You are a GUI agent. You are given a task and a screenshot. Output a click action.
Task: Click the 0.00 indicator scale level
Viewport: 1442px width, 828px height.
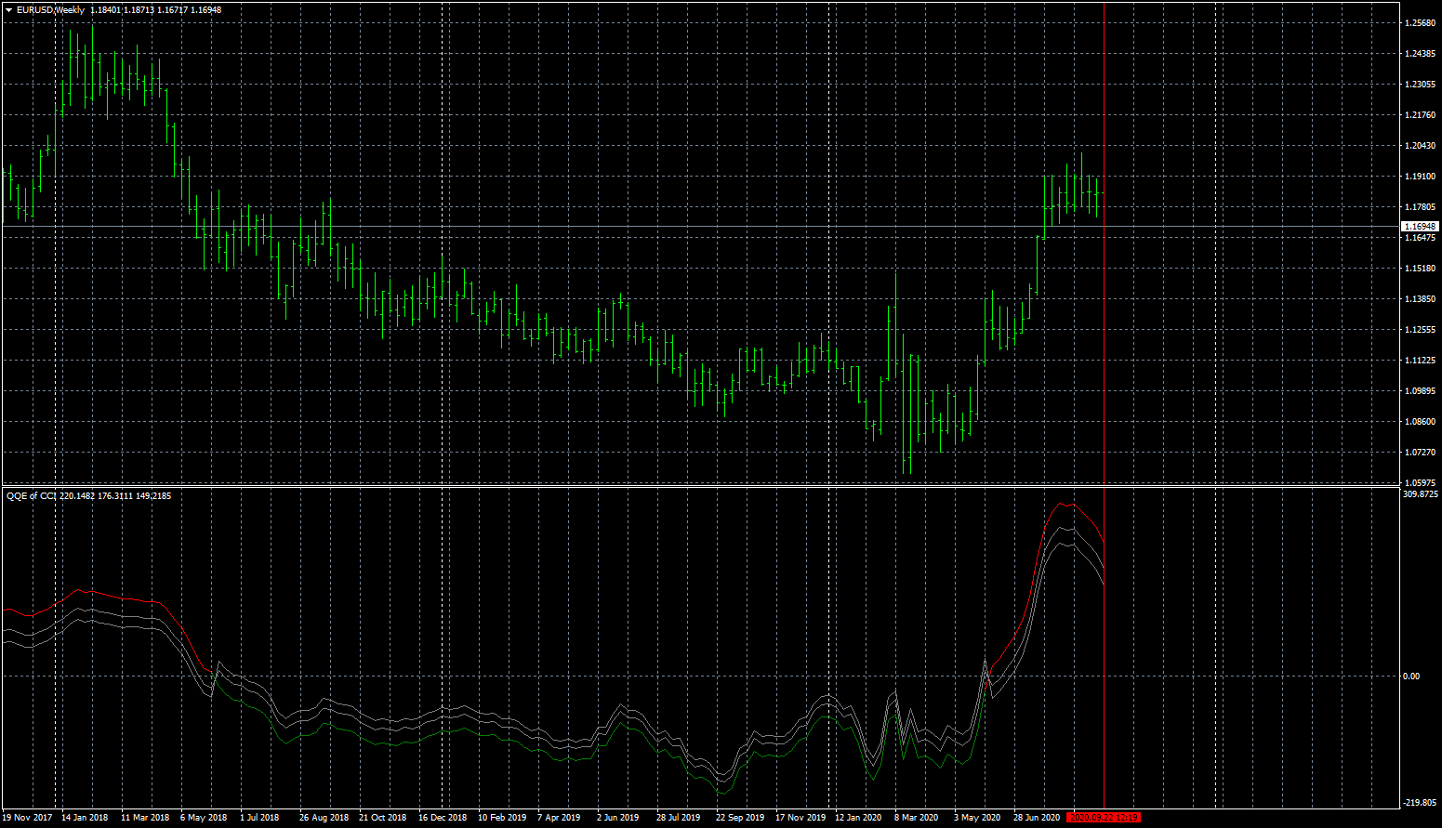(1411, 677)
